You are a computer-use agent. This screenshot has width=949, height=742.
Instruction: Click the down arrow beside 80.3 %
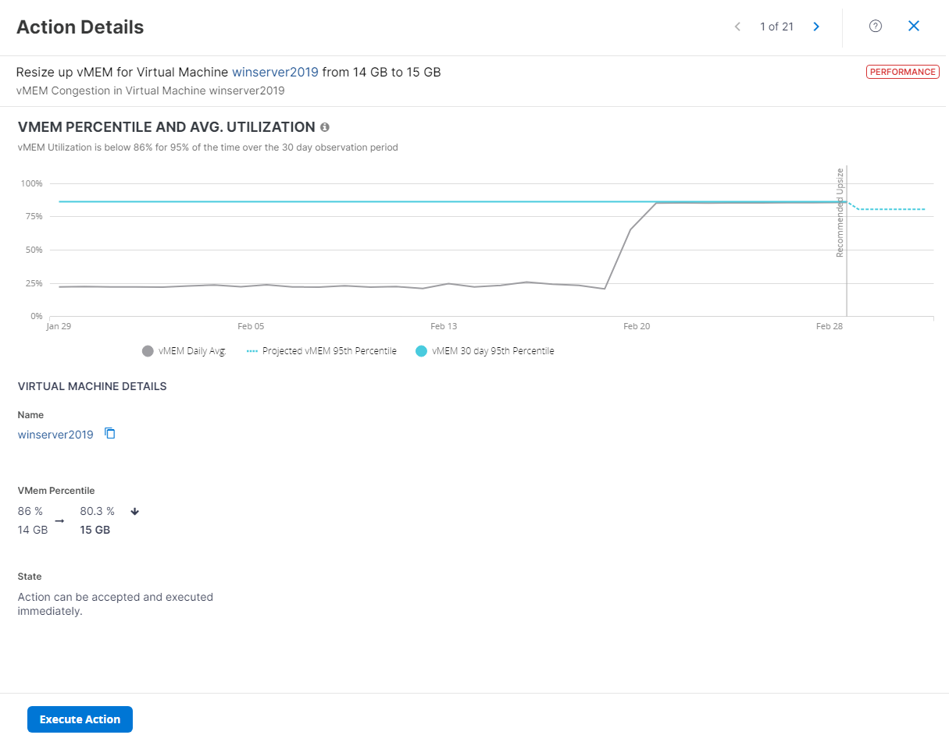pos(134,512)
